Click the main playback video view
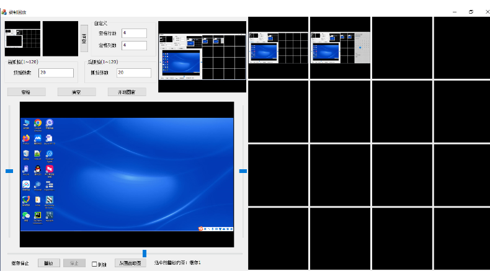490x279 pixels. pos(127,174)
